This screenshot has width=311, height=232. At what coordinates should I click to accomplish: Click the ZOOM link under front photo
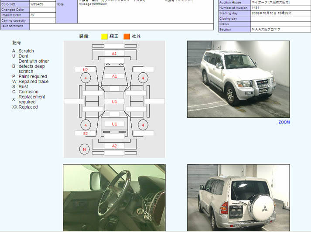(x=284, y=122)
